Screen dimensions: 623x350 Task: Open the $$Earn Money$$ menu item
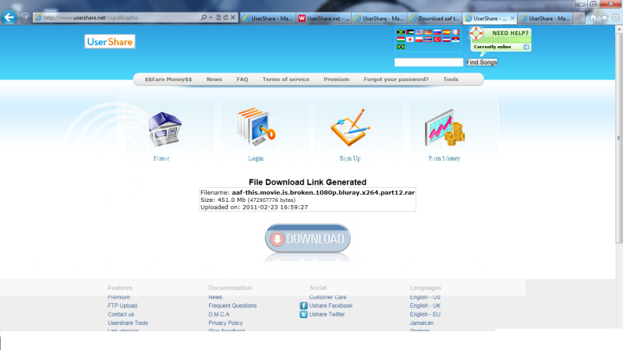coord(168,80)
